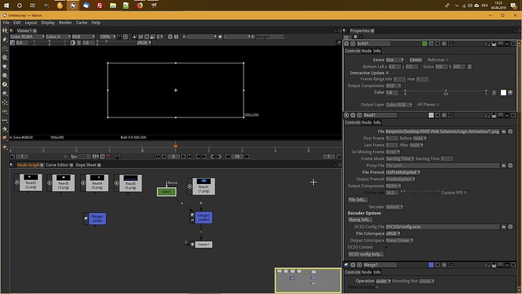Expand the File Premult dropdown

click(402, 172)
